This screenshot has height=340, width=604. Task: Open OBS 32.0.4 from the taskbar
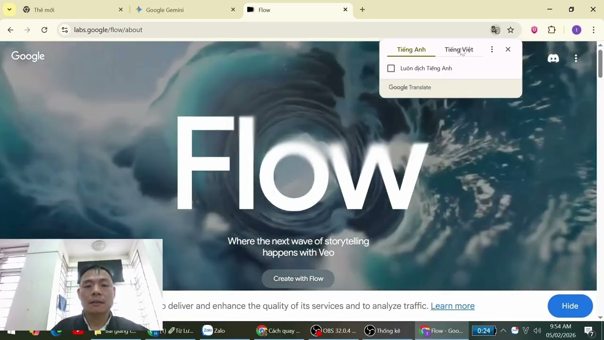[x=333, y=331]
